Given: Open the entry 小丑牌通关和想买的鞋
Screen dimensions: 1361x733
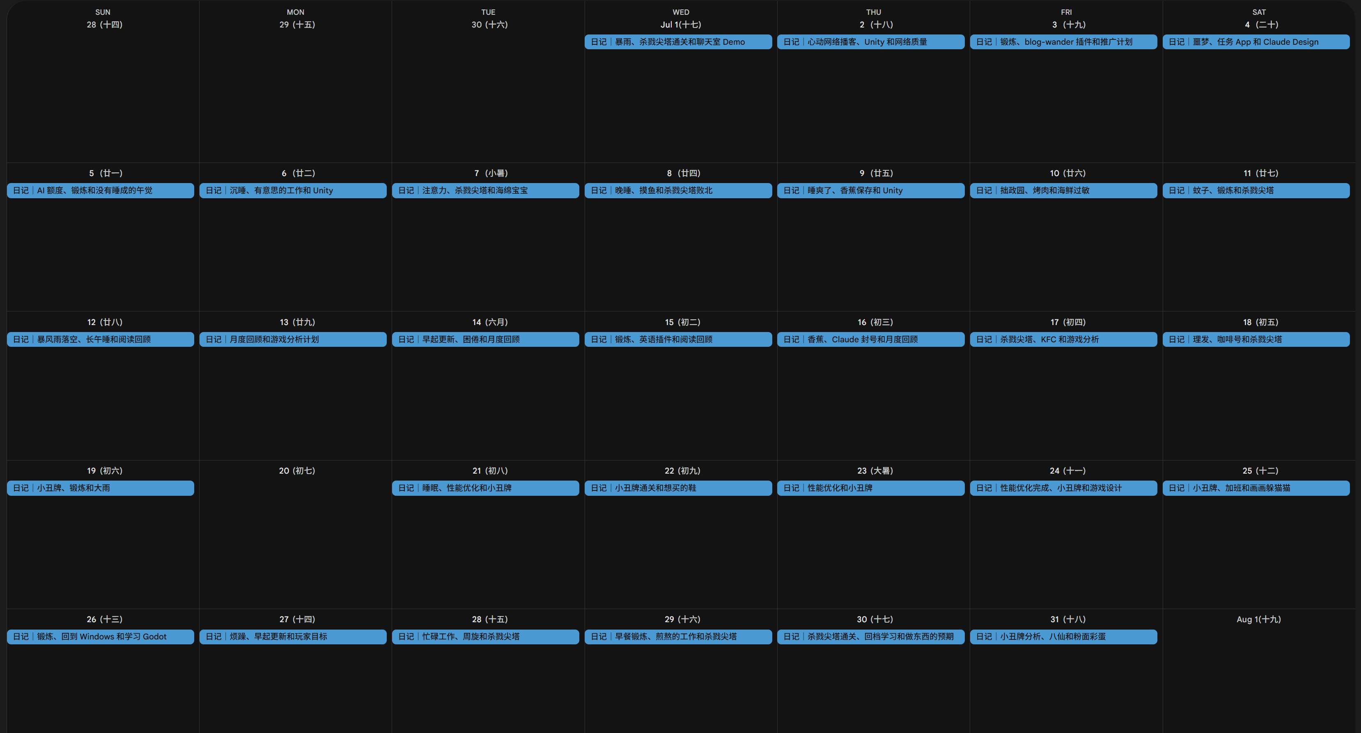Looking at the screenshot, I should 678,488.
